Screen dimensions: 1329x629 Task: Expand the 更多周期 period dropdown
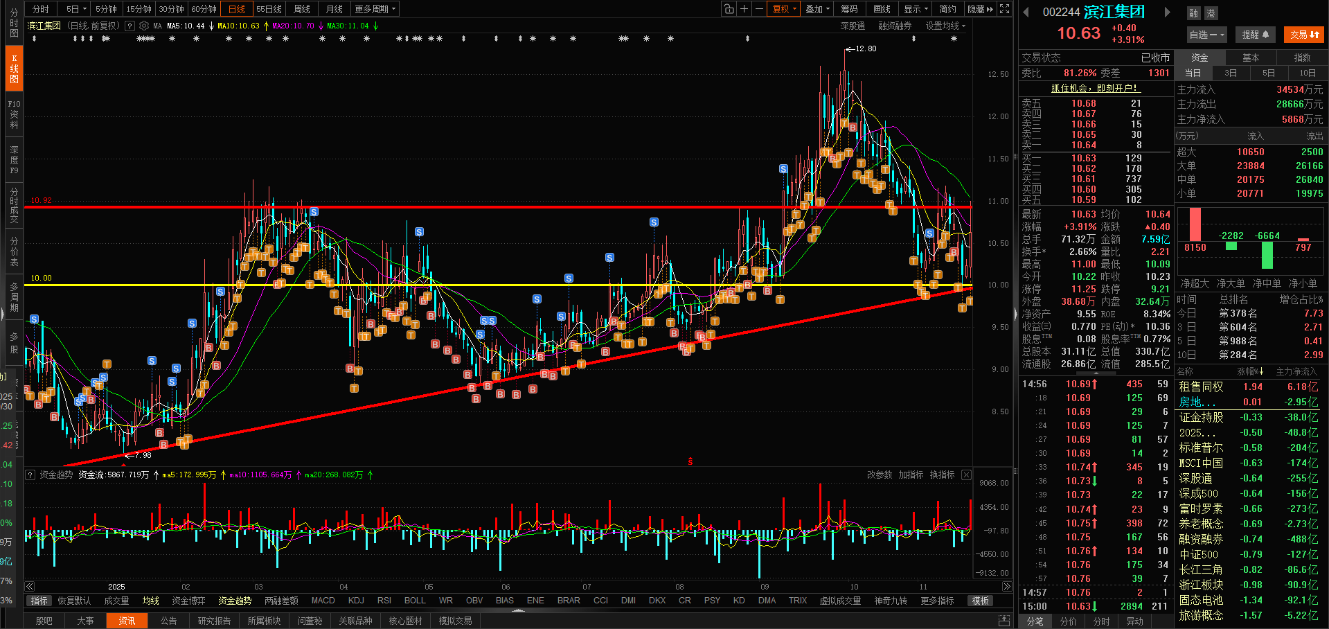tap(375, 9)
